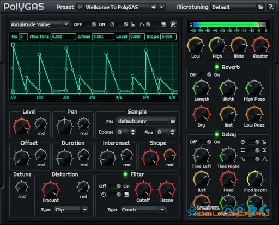Viewport: 279px width, 225px height.
Task: Click the Reverb Length knob
Action: (x=202, y=88)
